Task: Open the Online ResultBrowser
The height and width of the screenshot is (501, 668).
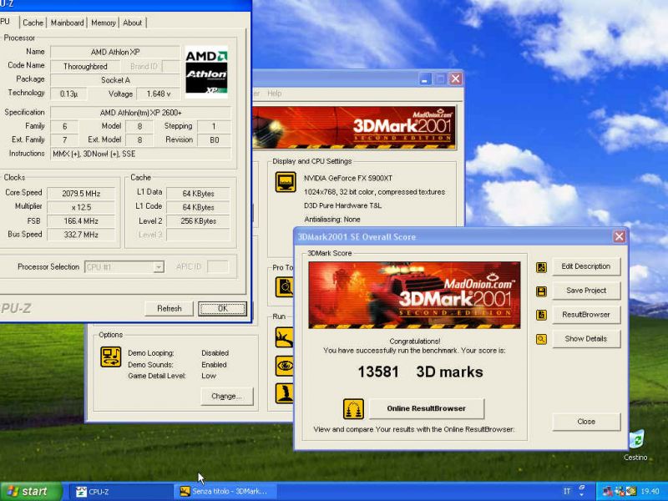Action: point(427,408)
